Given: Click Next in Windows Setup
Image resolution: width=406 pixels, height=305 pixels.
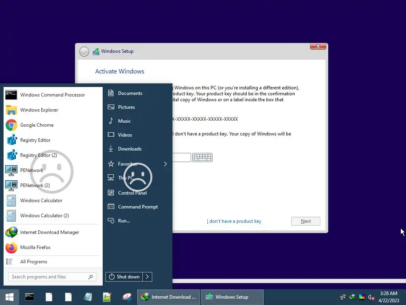Looking at the screenshot, I should (306, 221).
